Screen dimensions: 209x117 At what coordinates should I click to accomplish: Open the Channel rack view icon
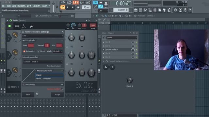140,10
